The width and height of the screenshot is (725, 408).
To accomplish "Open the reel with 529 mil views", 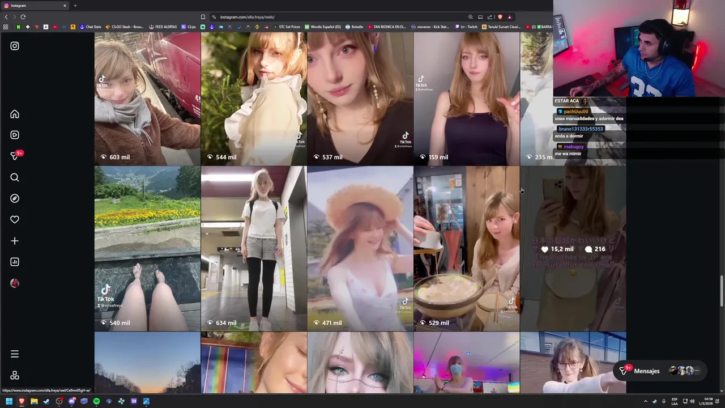I will [x=467, y=248].
